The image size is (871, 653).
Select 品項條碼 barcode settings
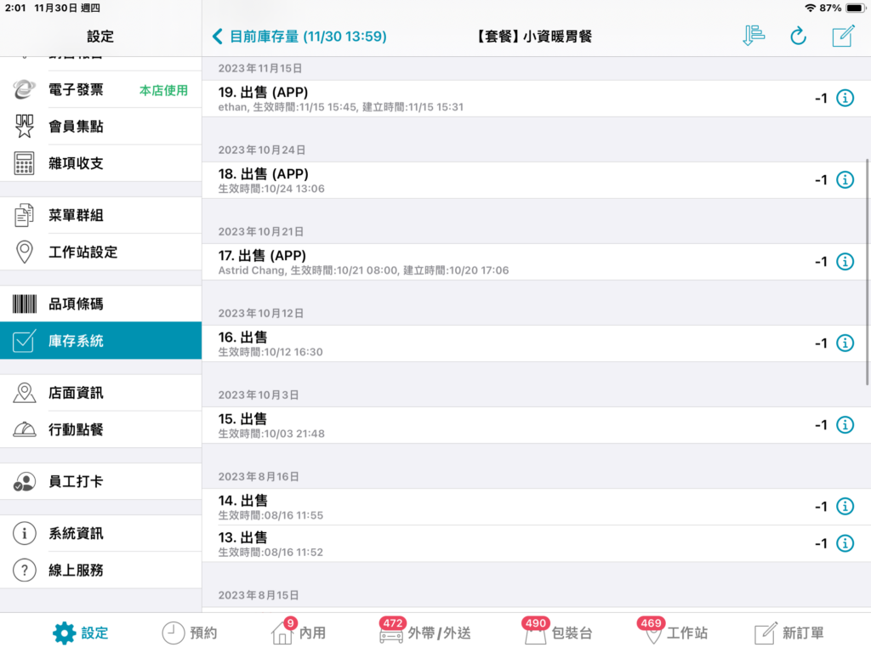(x=100, y=304)
